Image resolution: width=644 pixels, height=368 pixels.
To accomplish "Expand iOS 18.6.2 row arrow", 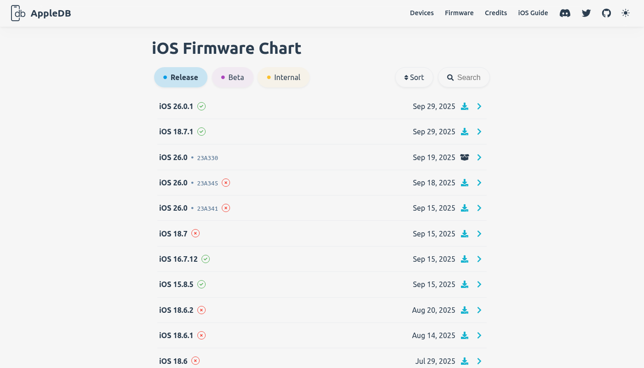I will pyautogui.click(x=479, y=310).
